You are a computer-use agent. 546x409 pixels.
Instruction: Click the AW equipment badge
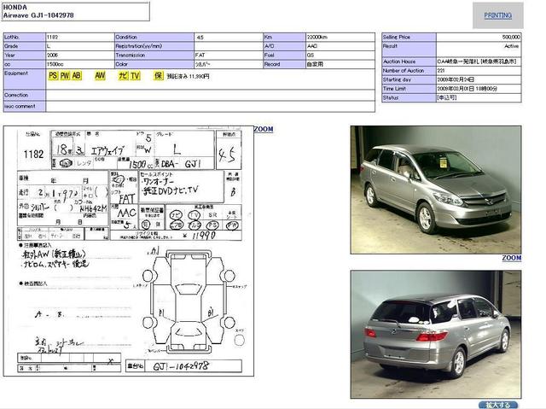click(100, 76)
